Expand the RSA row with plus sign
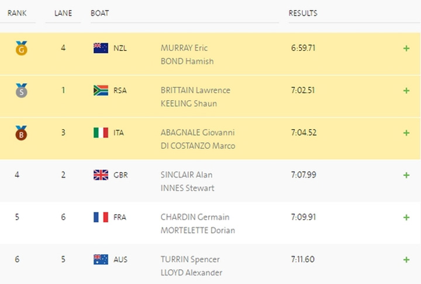Viewport: 421px width, 284px height. click(406, 90)
